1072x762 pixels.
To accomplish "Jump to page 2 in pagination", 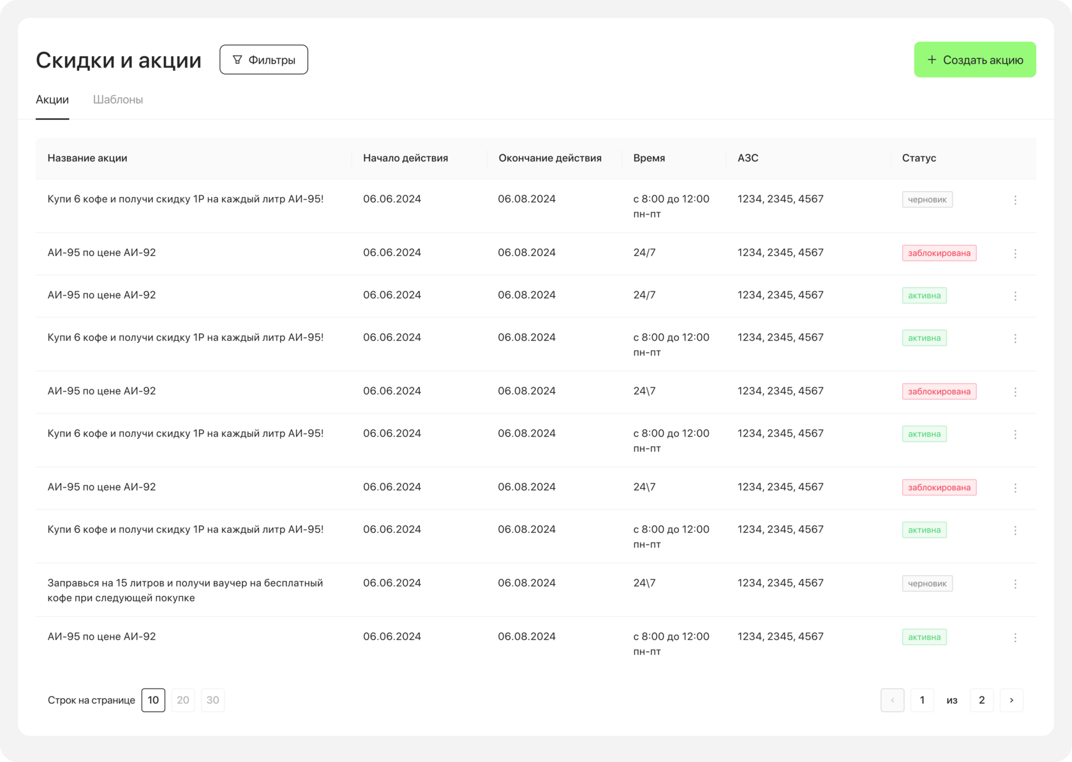I will (x=981, y=700).
